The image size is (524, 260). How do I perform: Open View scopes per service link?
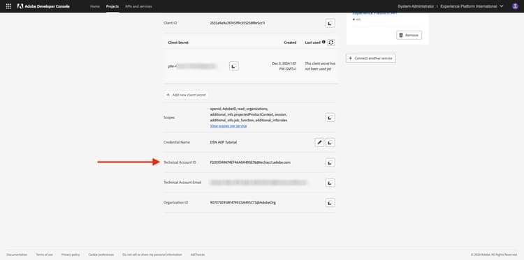coord(228,126)
